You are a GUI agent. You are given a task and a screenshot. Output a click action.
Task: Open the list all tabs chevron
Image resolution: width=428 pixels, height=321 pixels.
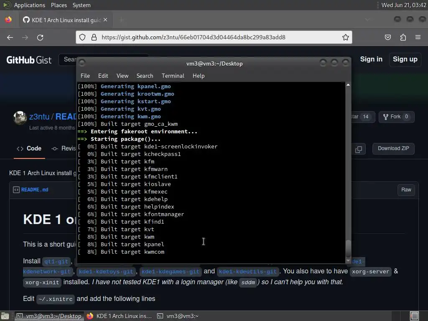point(367,20)
